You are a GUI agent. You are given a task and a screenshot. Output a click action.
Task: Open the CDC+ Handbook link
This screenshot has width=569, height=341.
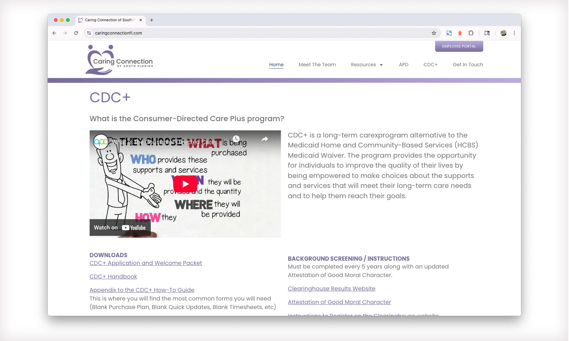tap(113, 277)
